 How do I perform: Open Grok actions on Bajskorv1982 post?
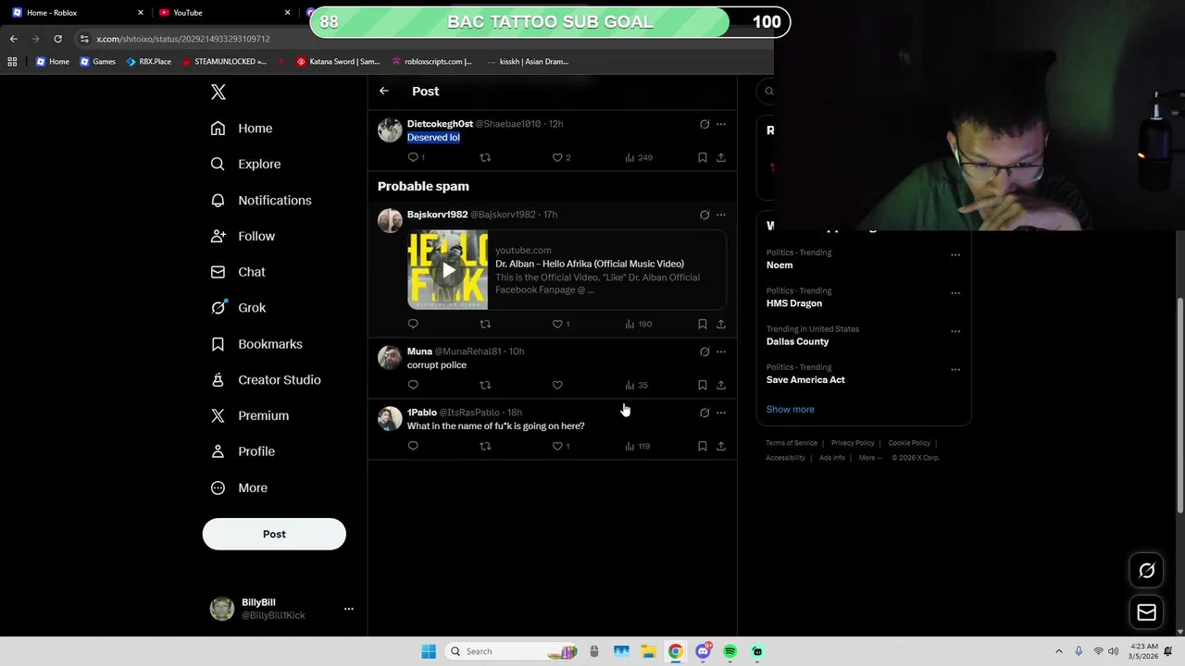coord(705,215)
